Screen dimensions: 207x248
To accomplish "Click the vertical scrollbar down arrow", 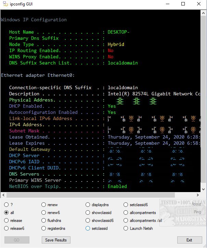I will tap(203, 189).
